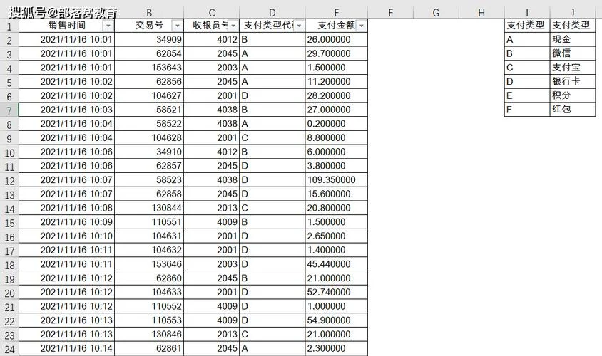Click cell with transaction number 104628

(x=149, y=137)
